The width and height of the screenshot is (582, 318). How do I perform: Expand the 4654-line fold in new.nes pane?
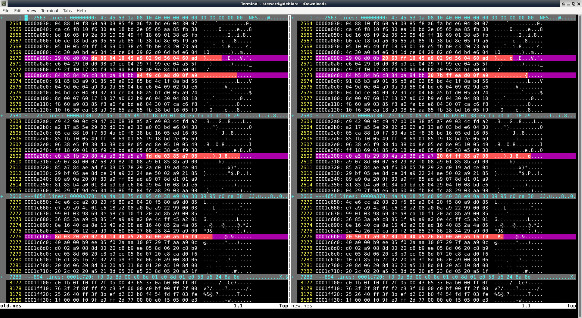point(434,196)
